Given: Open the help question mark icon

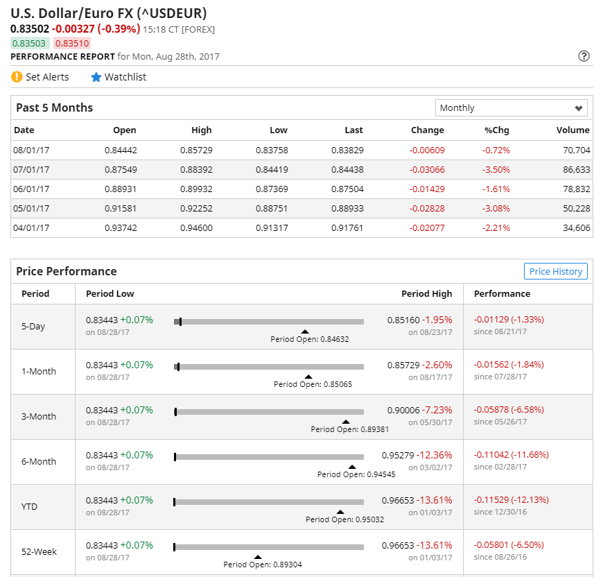Looking at the screenshot, I should 584,56.
